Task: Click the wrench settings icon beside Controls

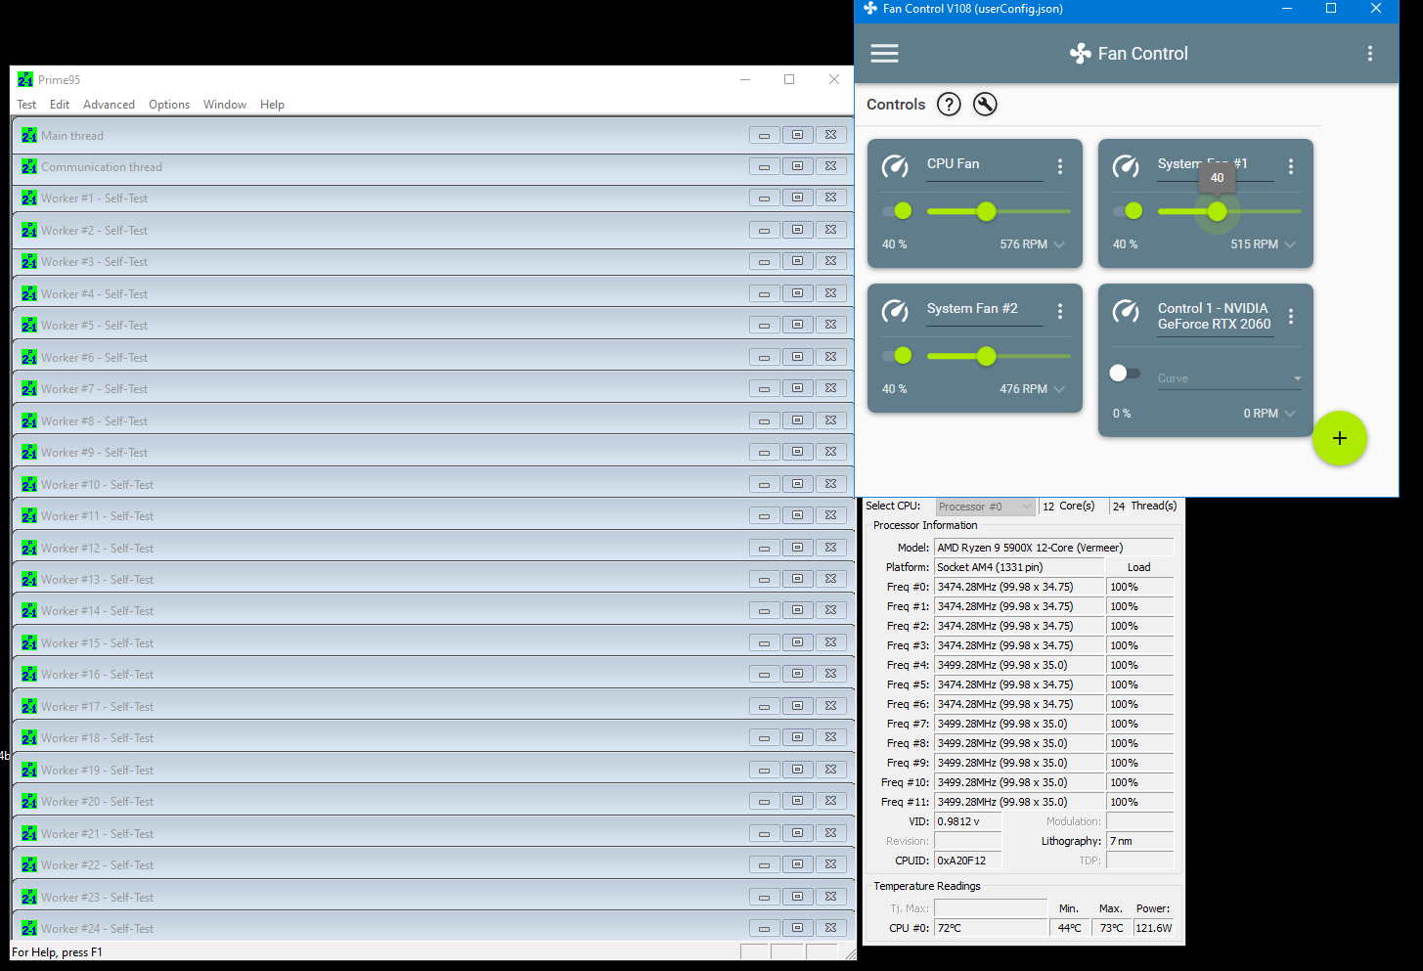Action: point(985,105)
